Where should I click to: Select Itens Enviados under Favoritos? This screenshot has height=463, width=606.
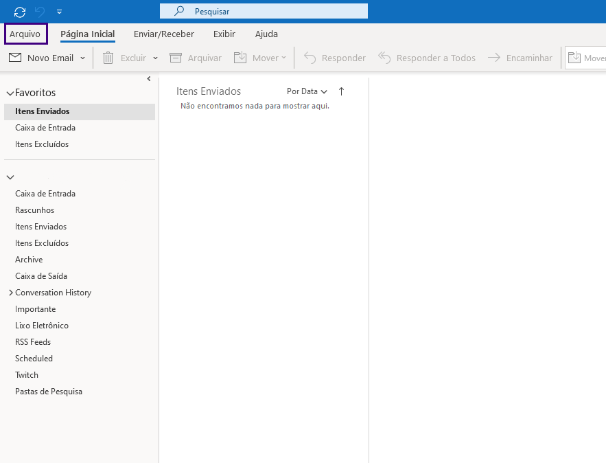pos(80,111)
